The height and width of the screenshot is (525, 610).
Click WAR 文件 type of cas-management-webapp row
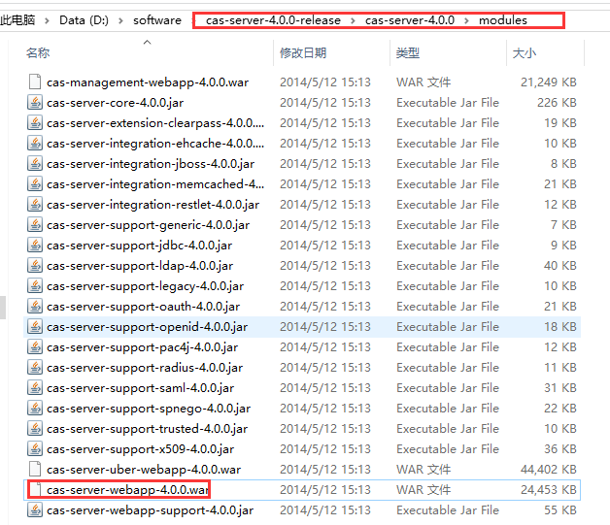click(424, 82)
